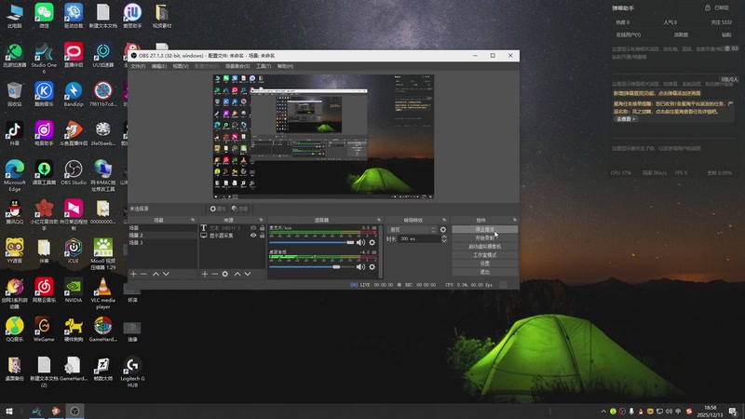This screenshot has width=745, height=419.
Task: Remove selected scene with minus icon
Action: tap(143, 274)
